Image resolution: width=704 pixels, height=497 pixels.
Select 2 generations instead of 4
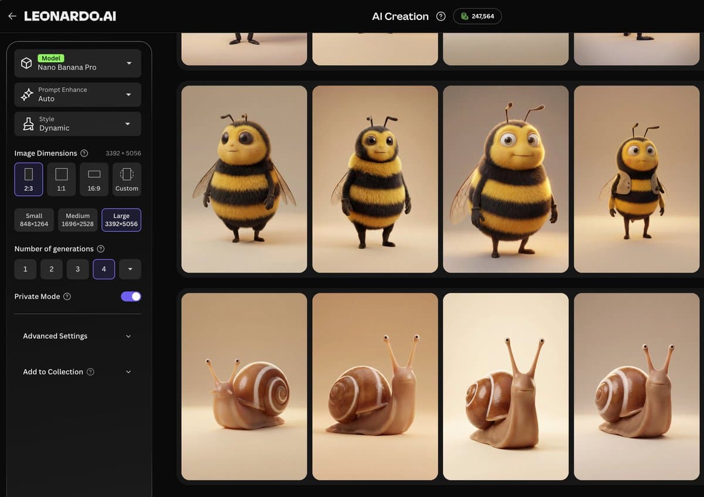tap(51, 269)
